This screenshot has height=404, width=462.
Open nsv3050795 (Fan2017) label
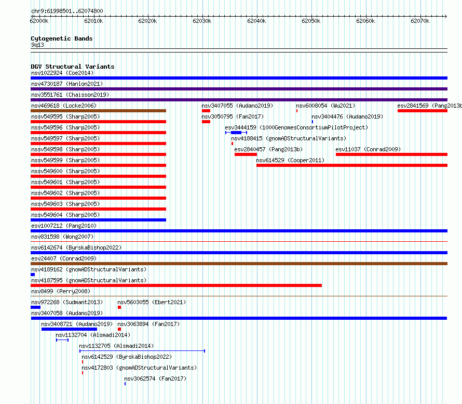(x=233, y=116)
